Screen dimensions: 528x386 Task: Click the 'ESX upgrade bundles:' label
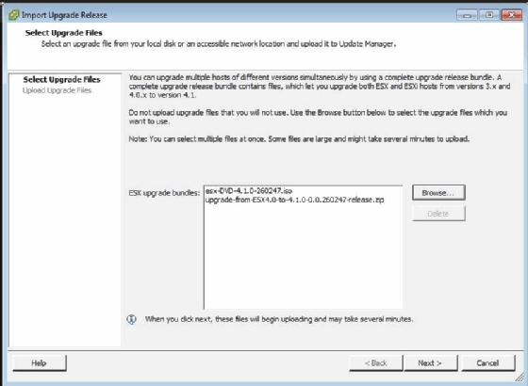[164, 193]
